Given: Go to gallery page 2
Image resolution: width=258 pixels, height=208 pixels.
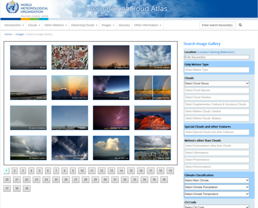Looking at the screenshot, I should (x=15, y=171).
